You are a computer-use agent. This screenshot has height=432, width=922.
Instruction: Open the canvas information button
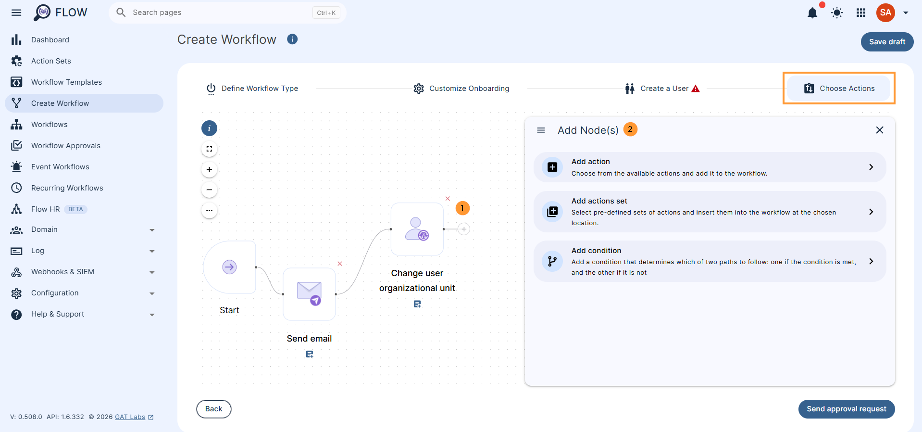pos(209,128)
